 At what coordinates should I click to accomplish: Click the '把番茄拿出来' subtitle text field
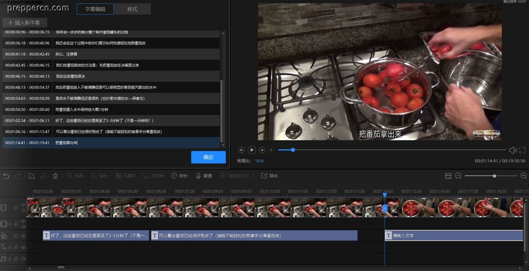(136, 143)
